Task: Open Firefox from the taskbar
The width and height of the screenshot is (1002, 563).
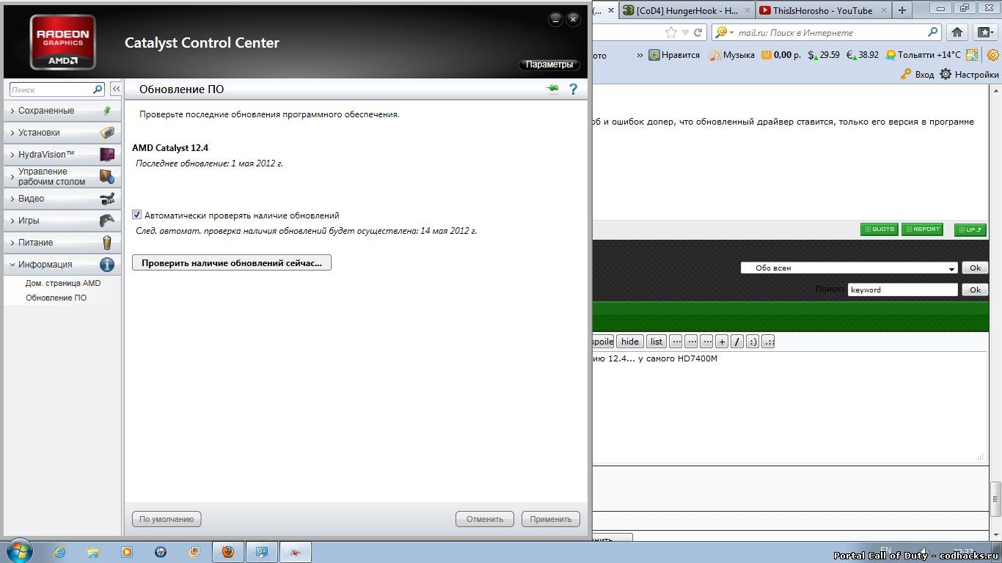Action: 228,552
